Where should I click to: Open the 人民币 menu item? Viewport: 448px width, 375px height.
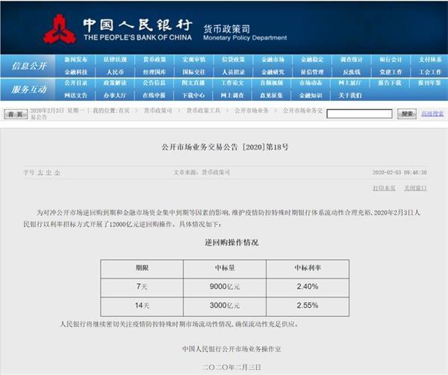click(115, 72)
